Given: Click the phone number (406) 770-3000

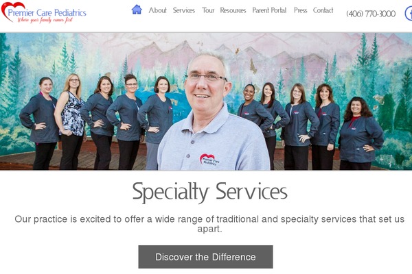Looking at the screenshot, I should pos(371,14).
